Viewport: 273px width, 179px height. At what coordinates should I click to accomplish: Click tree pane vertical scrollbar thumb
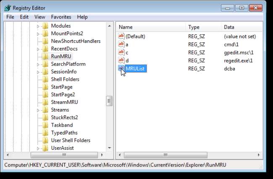tap(109, 101)
